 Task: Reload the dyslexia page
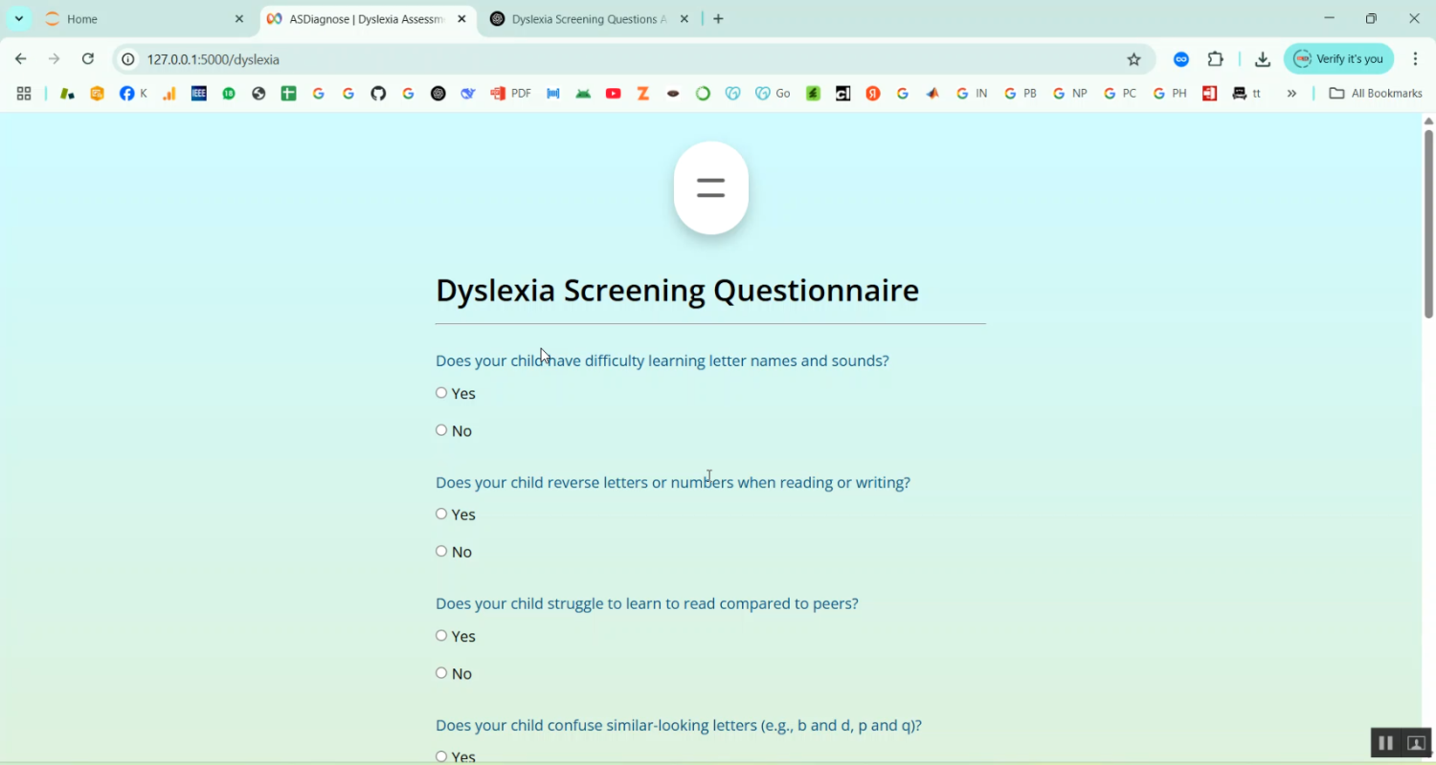click(x=88, y=59)
